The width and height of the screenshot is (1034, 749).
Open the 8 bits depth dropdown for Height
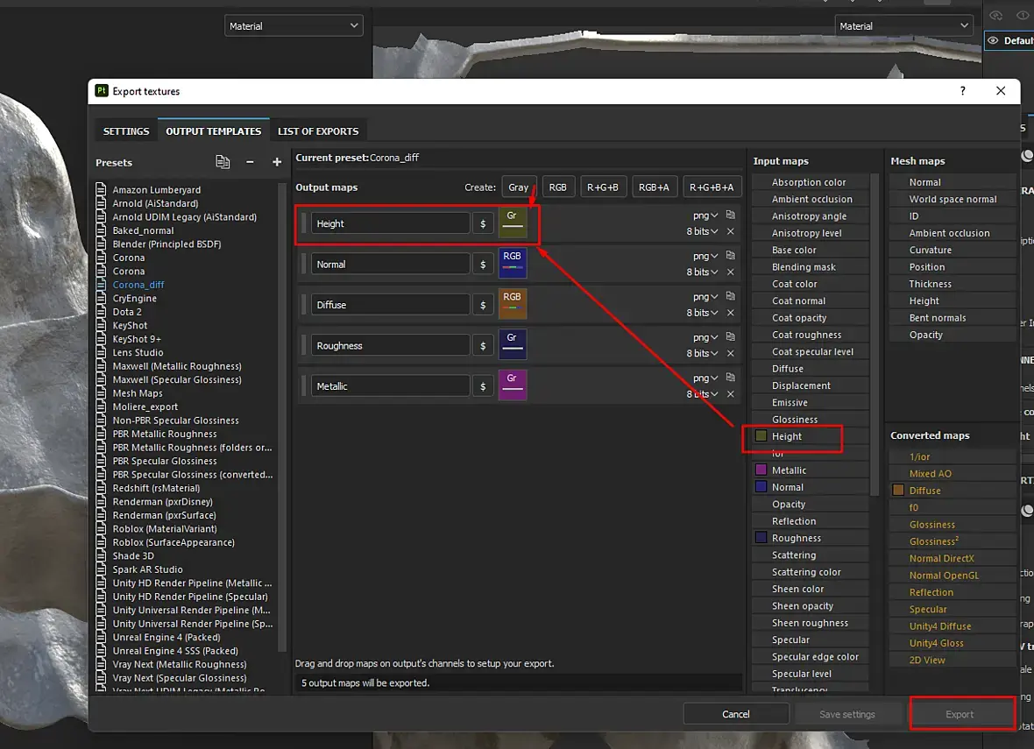pos(702,231)
